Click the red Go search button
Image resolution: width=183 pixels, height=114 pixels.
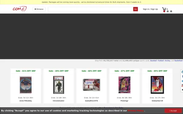pyautogui.click(x=135, y=9)
